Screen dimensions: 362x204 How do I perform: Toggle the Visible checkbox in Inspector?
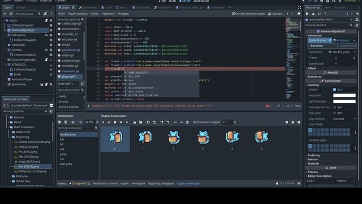click(x=334, y=90)
